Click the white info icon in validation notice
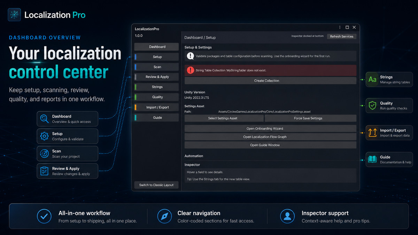418x235 pixels. (x=191, y=56)
